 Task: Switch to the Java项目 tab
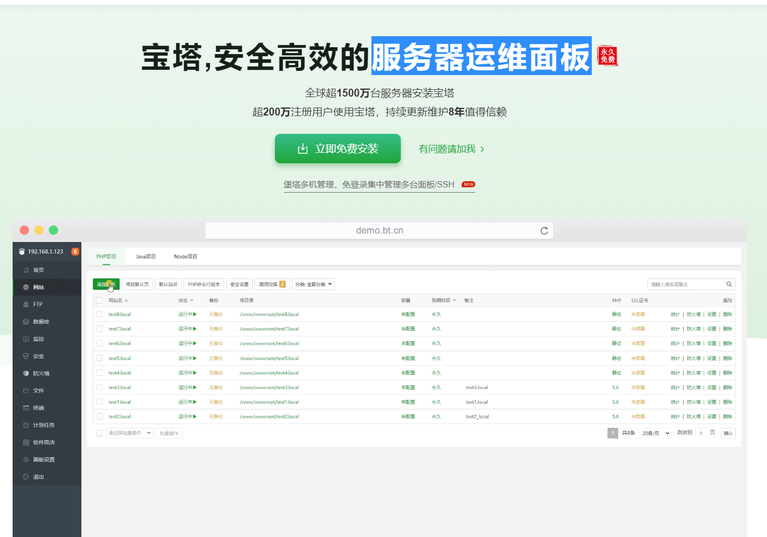pos(146,256)
